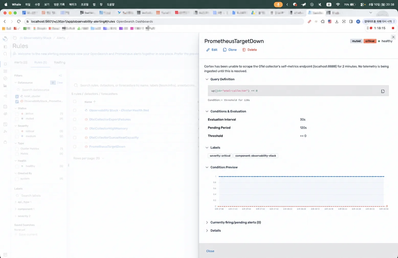Click the Clone copy icon
Screen dimensions: 398x258
225,50
